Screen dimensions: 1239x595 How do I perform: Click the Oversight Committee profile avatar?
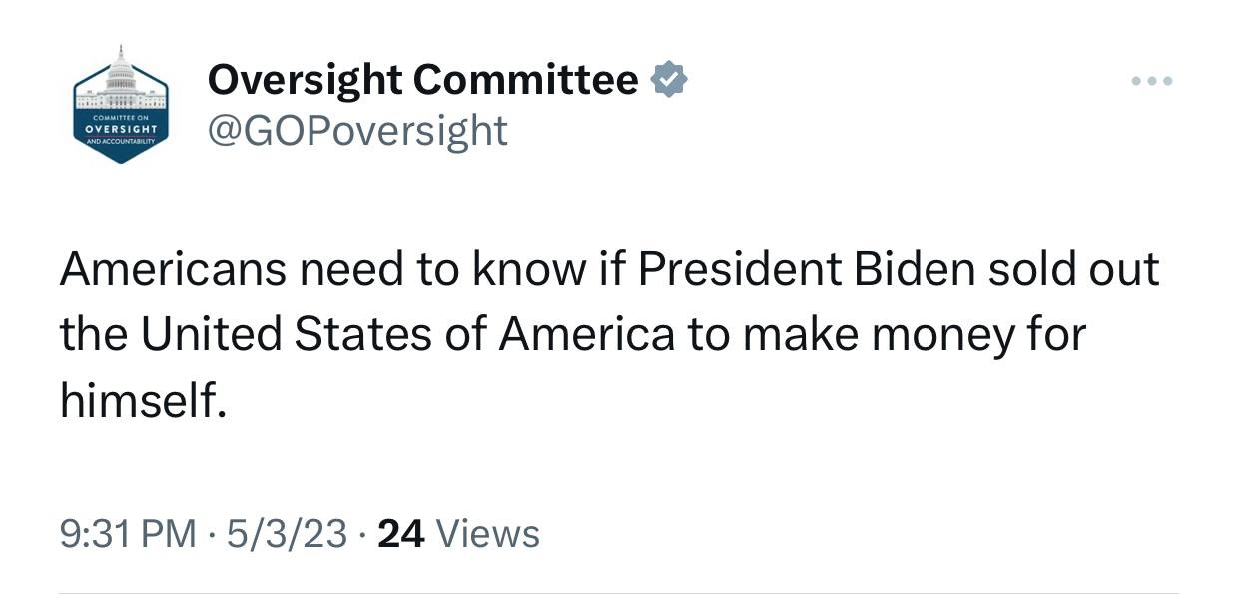121,105
